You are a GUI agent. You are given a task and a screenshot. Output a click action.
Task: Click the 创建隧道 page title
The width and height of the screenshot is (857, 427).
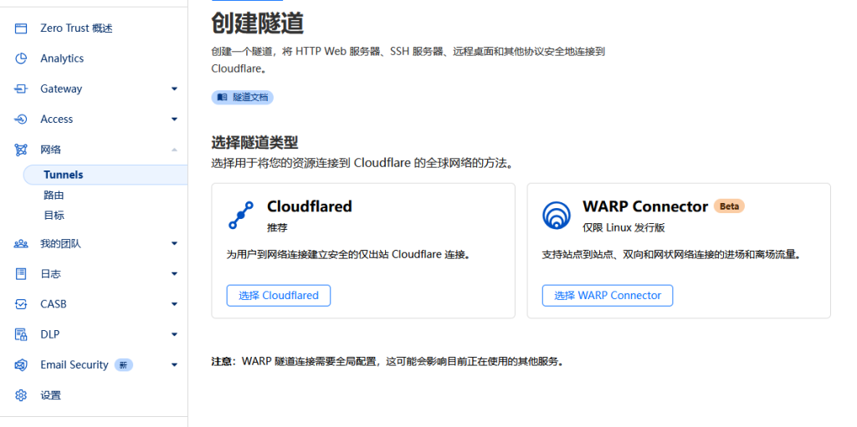[x=258, y=23]
